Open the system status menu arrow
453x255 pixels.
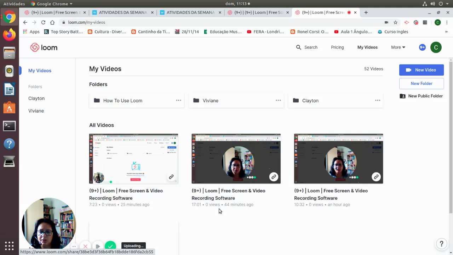pyautogui.click(x=447, y=4)
